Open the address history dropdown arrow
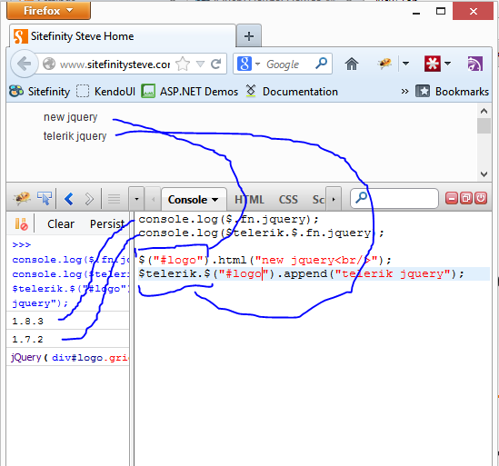The image size is (499, 466). [x=200, y=64]
